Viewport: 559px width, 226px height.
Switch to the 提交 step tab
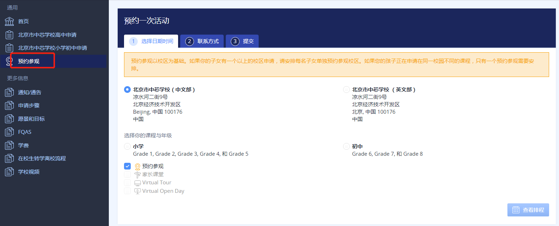[x=242, y=41]
